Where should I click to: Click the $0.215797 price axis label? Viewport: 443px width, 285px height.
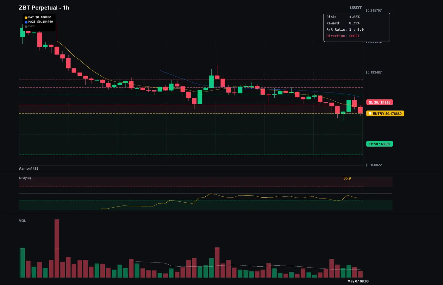click(x=374, y=10)
